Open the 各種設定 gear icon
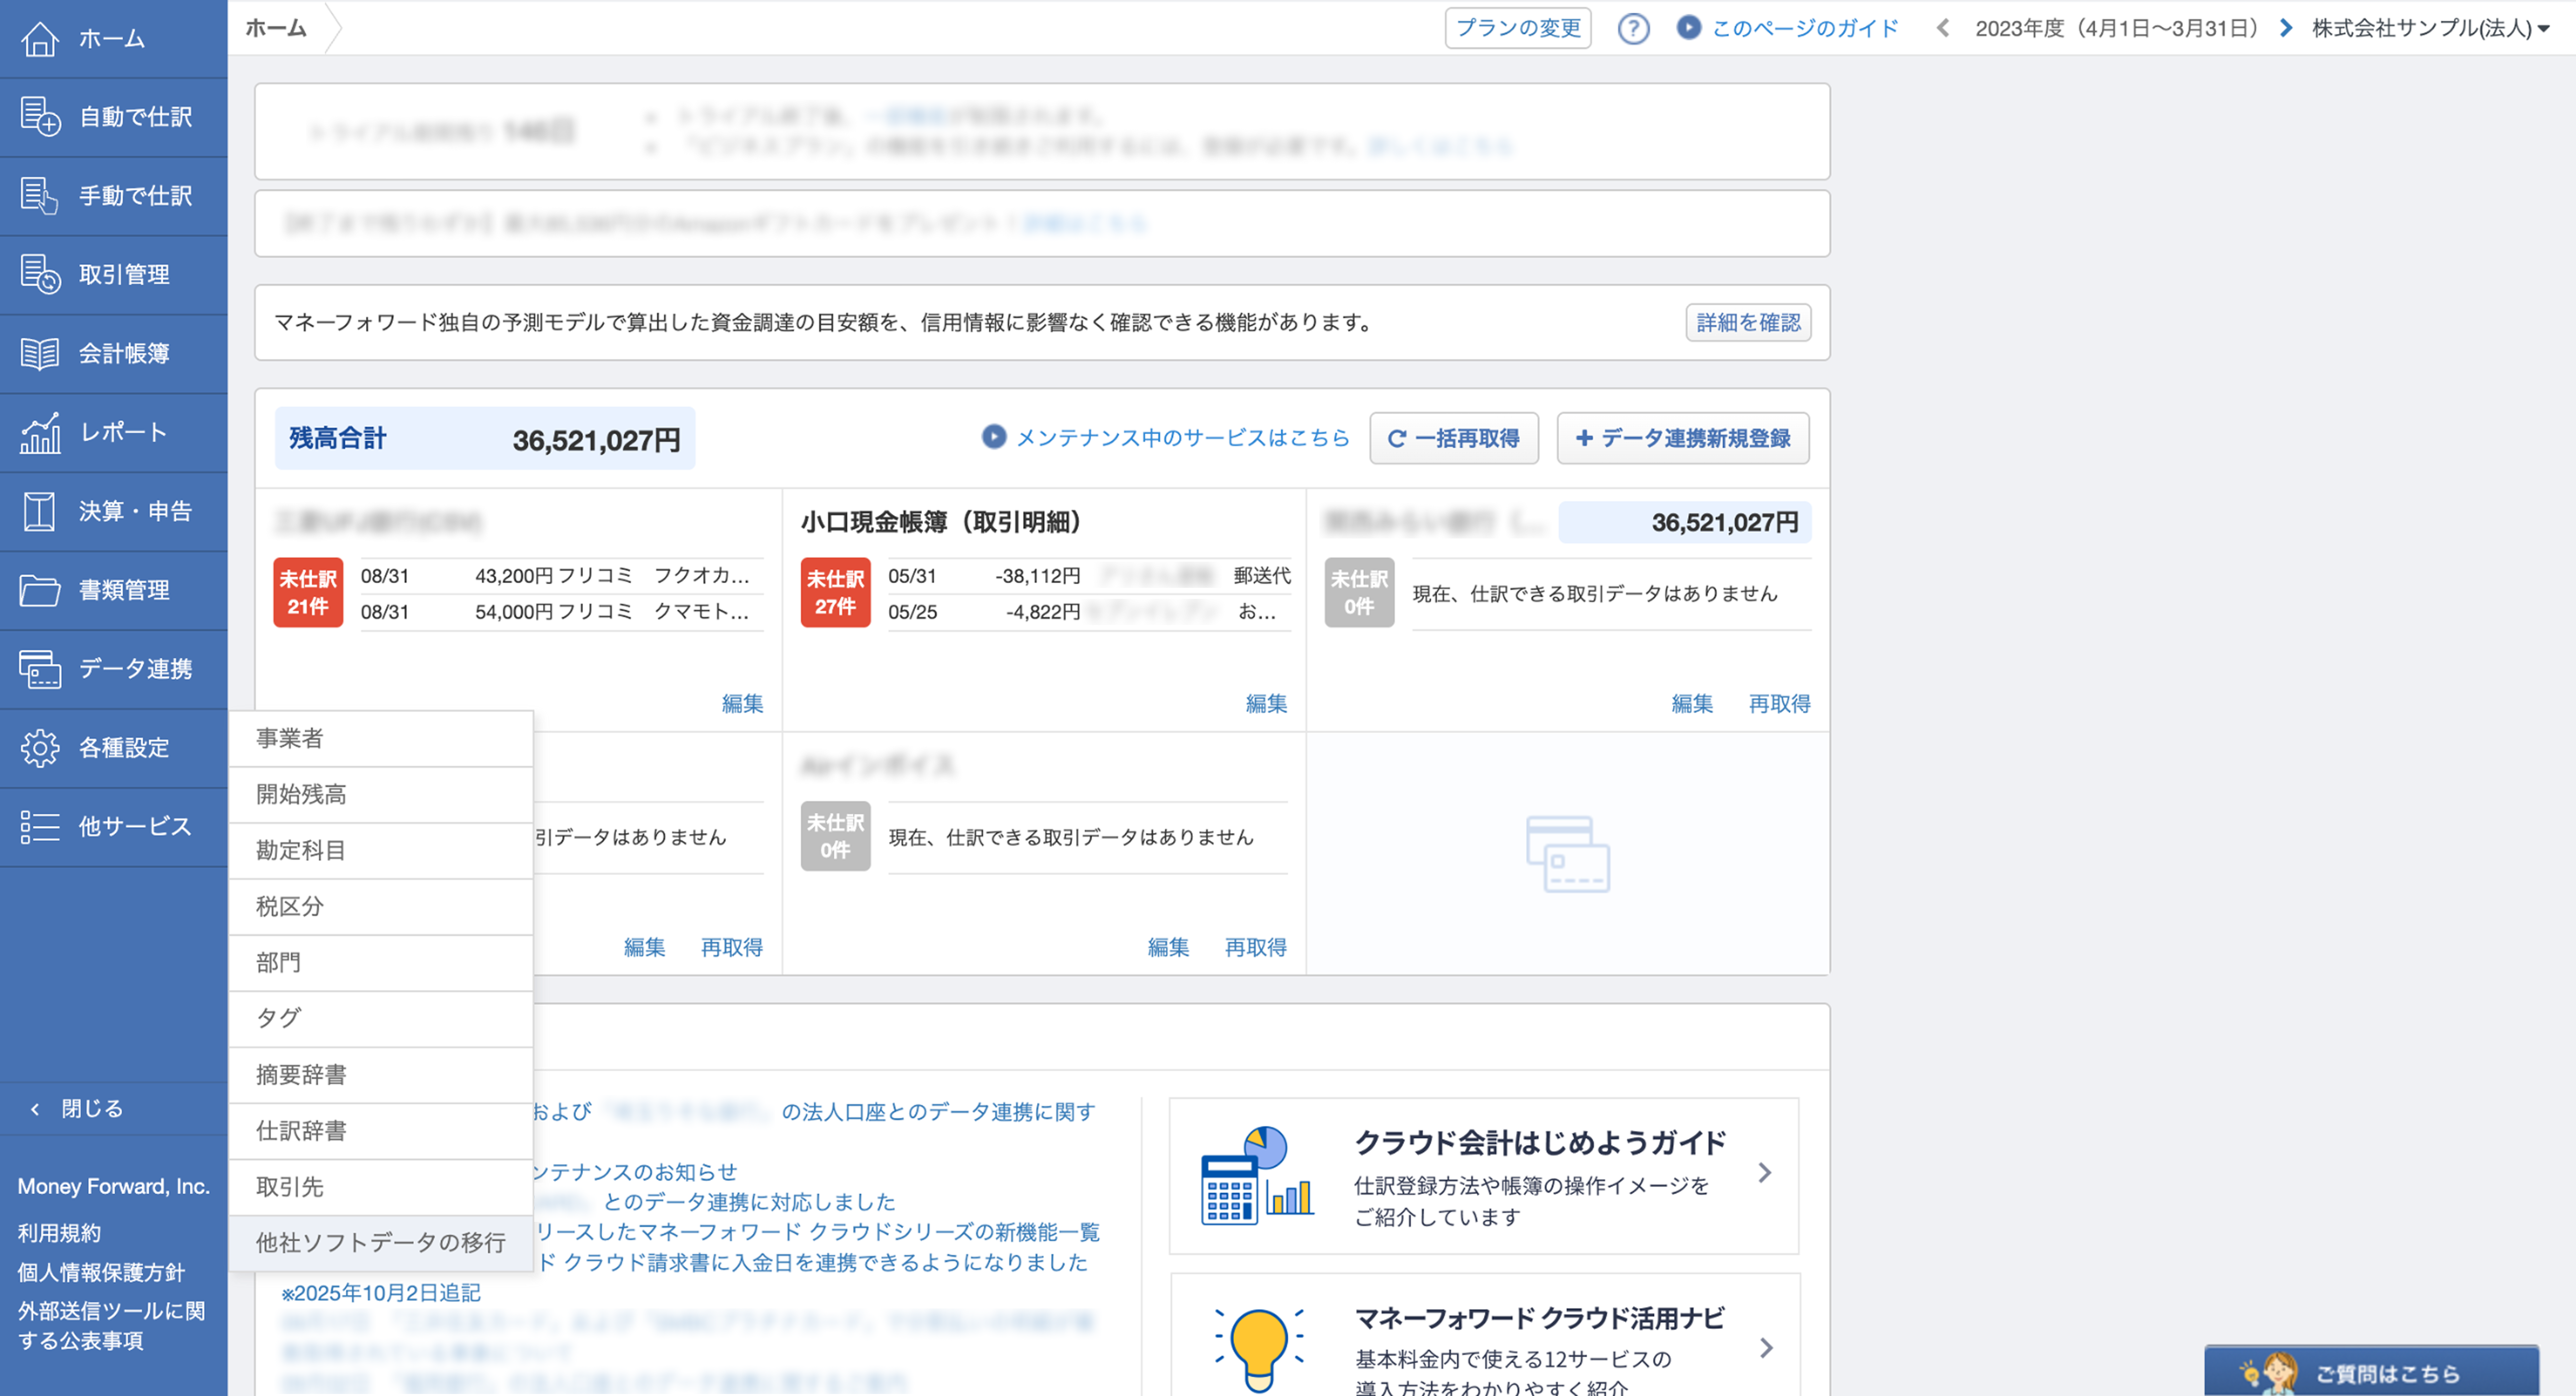 [39, 748]
